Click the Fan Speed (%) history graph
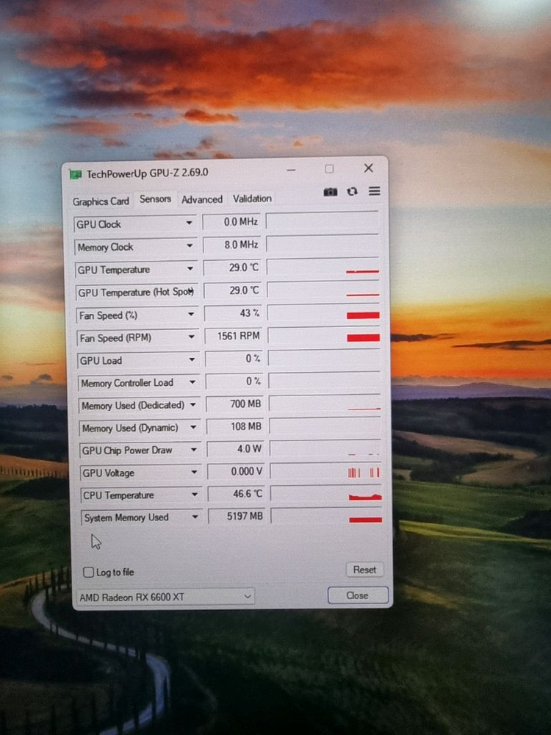This screenshot has width=551, height=735. click(x=323, y=314)
